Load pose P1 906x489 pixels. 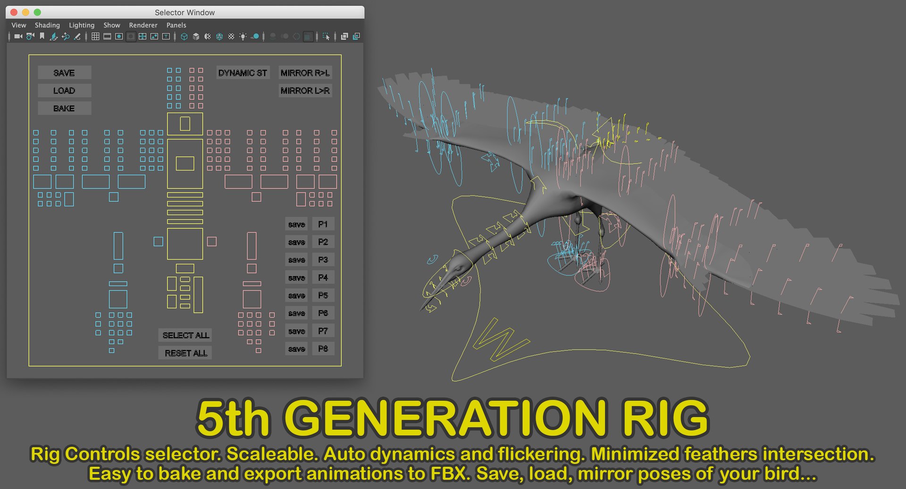pos(323,224)
